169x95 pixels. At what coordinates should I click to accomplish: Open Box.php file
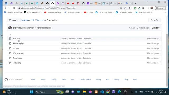16,39
